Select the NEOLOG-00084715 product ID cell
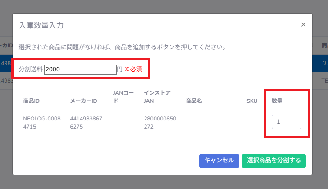 [42, 123]
